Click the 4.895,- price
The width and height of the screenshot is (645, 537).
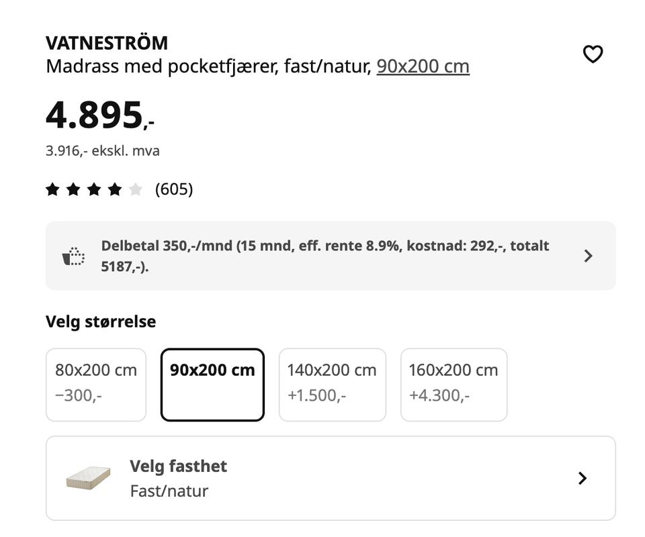(x=100, y=115)
